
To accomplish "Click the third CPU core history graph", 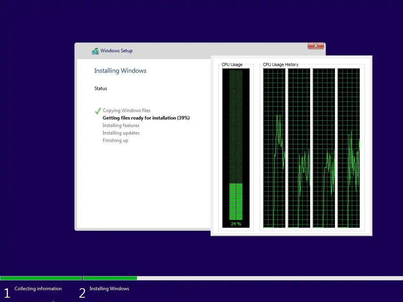I will click(x=324, y=148).
